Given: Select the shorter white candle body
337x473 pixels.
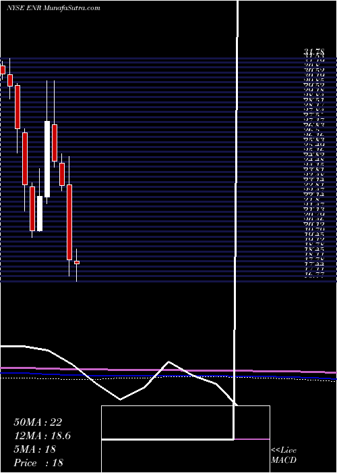Looking at the screenshot, I should pos(40,214).
